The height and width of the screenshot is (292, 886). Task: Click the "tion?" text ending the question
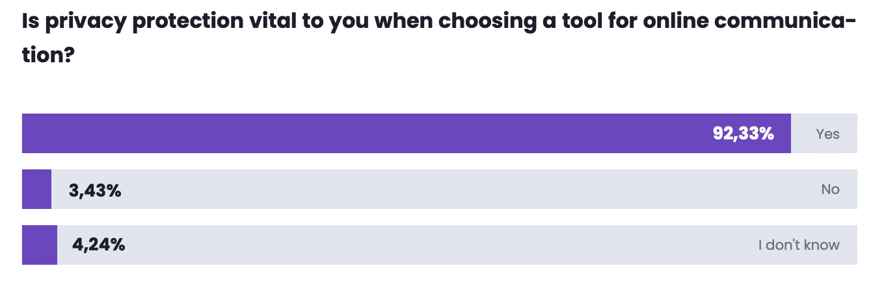point(47,55)
